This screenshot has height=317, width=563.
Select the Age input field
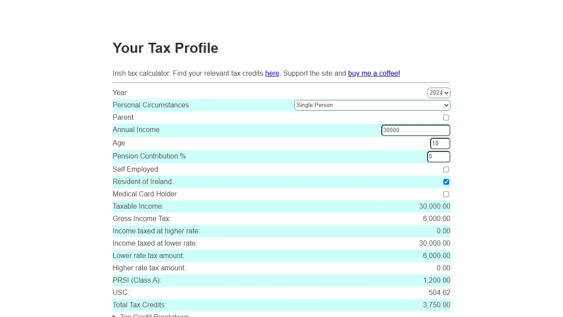tap(439, 143)
